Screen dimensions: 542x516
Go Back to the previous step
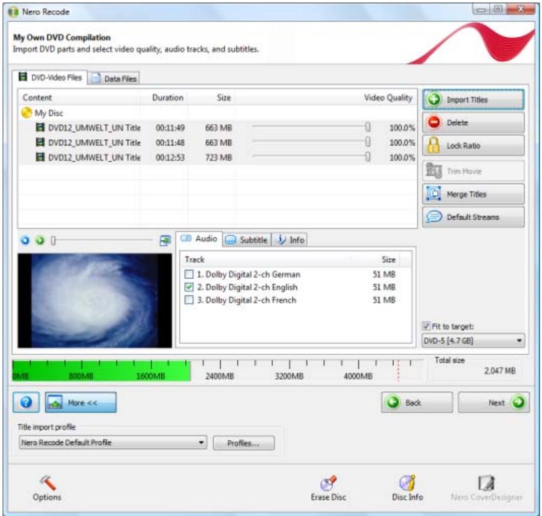tap(417, 402)
